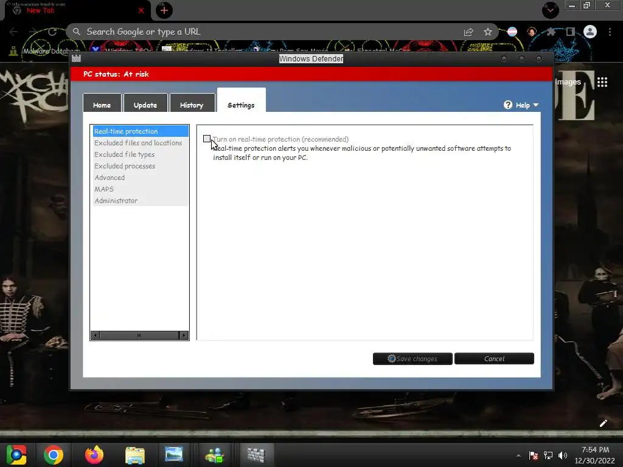Click Windows Defender wall icon in taskbar
Screen dimensions: 623x467
[x=256, y=455]
